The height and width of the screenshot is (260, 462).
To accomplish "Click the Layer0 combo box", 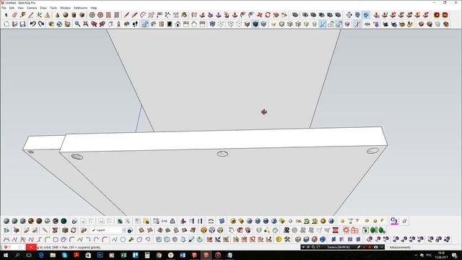I will pos(108,230).
